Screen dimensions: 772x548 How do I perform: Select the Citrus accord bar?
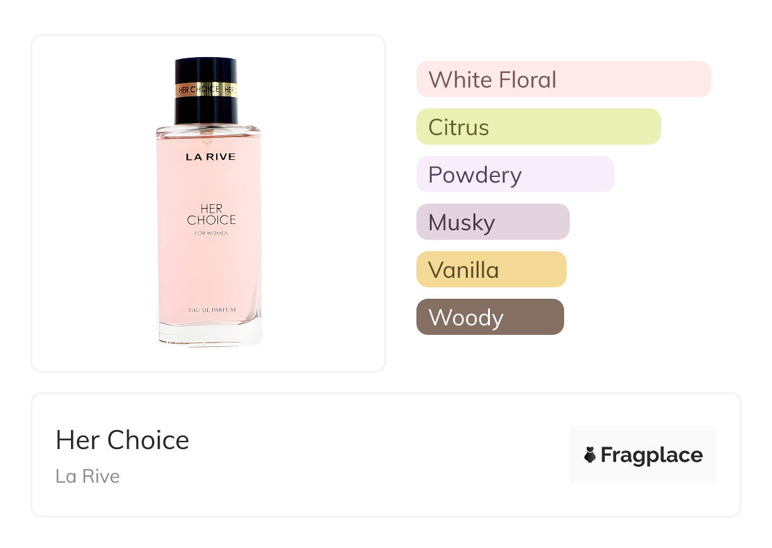538,127
